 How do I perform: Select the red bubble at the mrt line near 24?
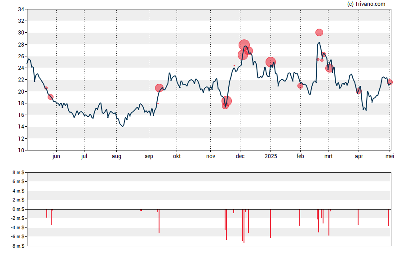tap(329, 68)
